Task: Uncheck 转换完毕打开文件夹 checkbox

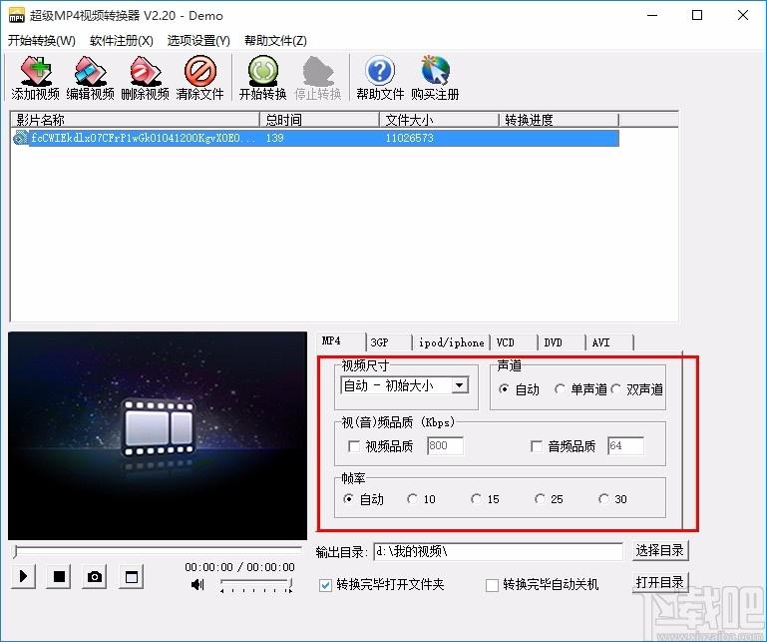Action: (x=325, y=585)
